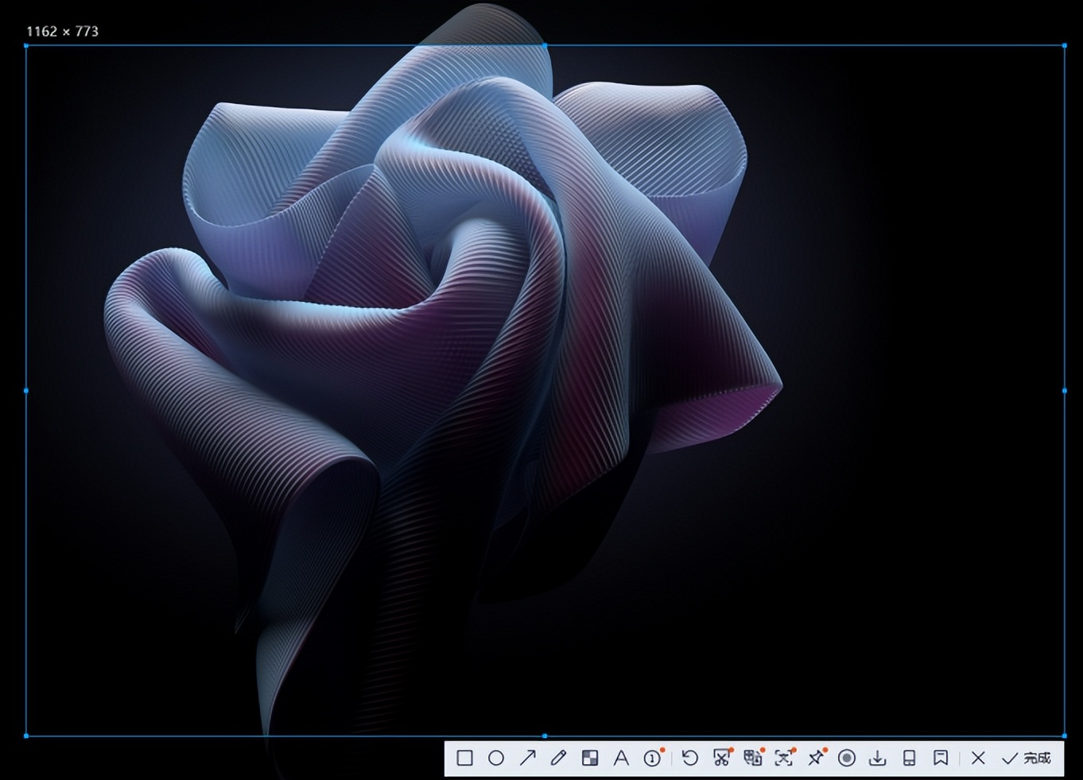
Task: Pick the pencil freehand tool
Action: [558, 759]
